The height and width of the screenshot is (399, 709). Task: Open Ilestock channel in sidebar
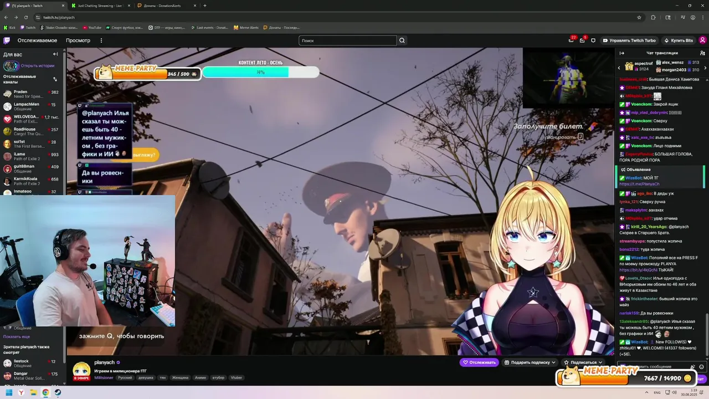[32, 364]
